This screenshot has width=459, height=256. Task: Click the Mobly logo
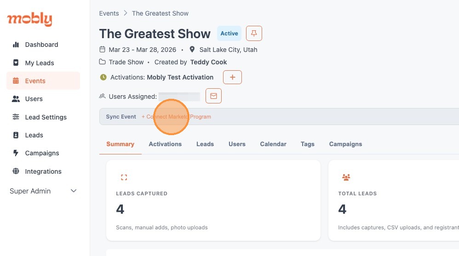(x=29, y=19)
